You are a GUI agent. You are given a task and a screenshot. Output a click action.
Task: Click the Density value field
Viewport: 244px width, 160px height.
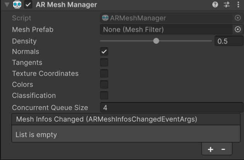click(x=228, y=41)
